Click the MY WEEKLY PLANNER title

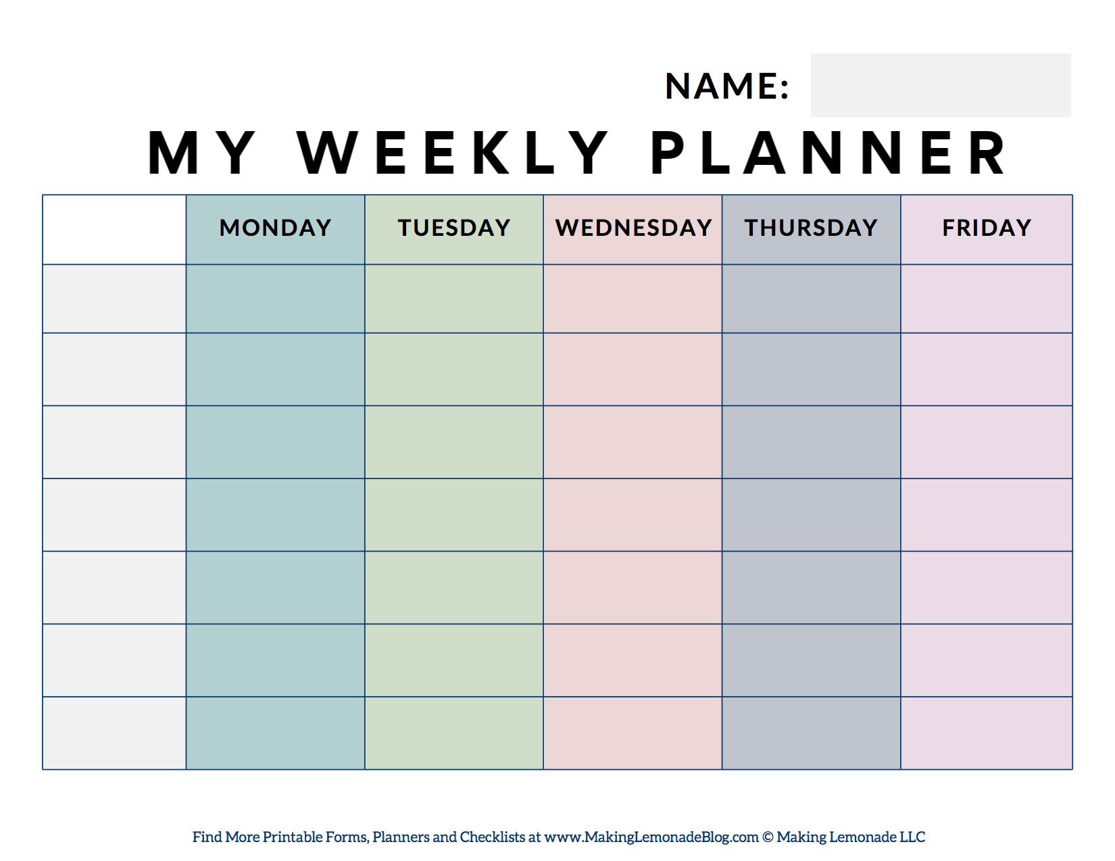point(578,153)
